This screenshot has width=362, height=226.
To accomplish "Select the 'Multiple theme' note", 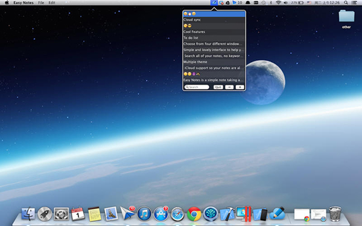I will (214, 62).
